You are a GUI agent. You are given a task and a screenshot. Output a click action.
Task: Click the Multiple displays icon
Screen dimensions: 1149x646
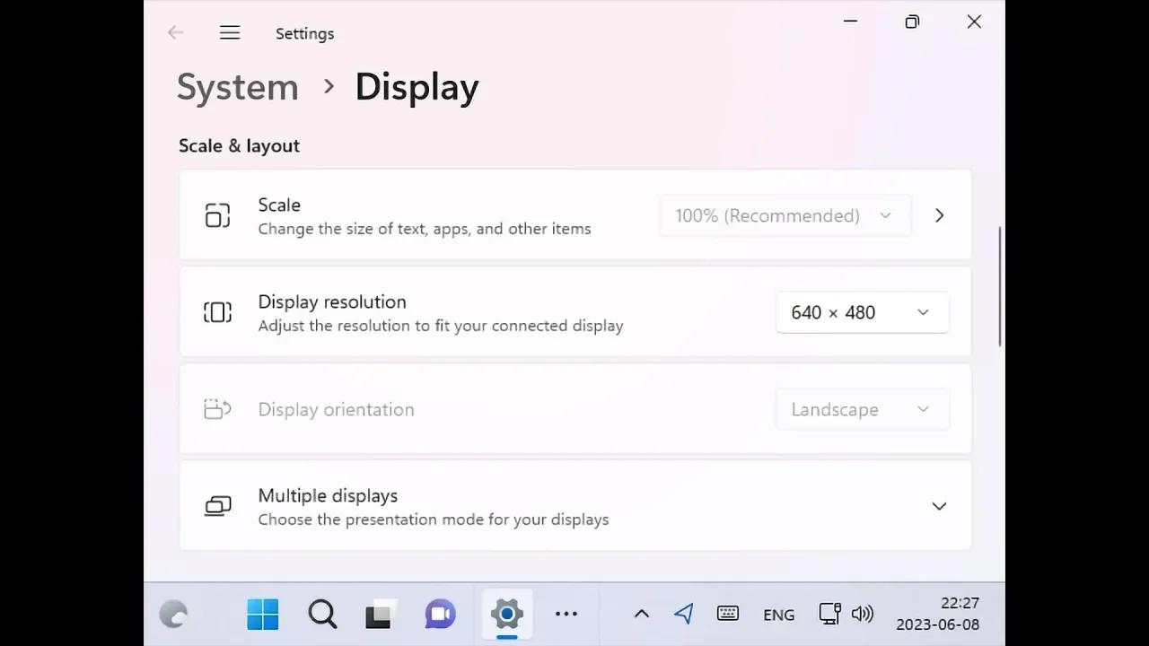[217, 505]
